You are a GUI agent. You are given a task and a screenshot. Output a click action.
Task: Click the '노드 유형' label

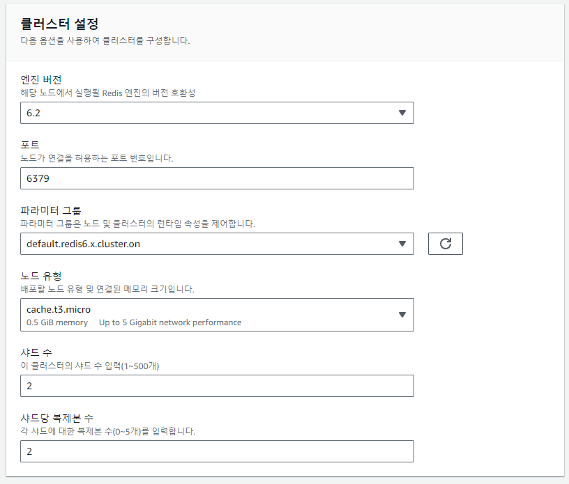click(41, 276)
